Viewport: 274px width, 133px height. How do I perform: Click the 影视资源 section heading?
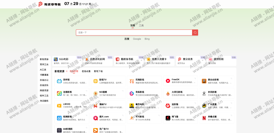(x=59, y=71)
